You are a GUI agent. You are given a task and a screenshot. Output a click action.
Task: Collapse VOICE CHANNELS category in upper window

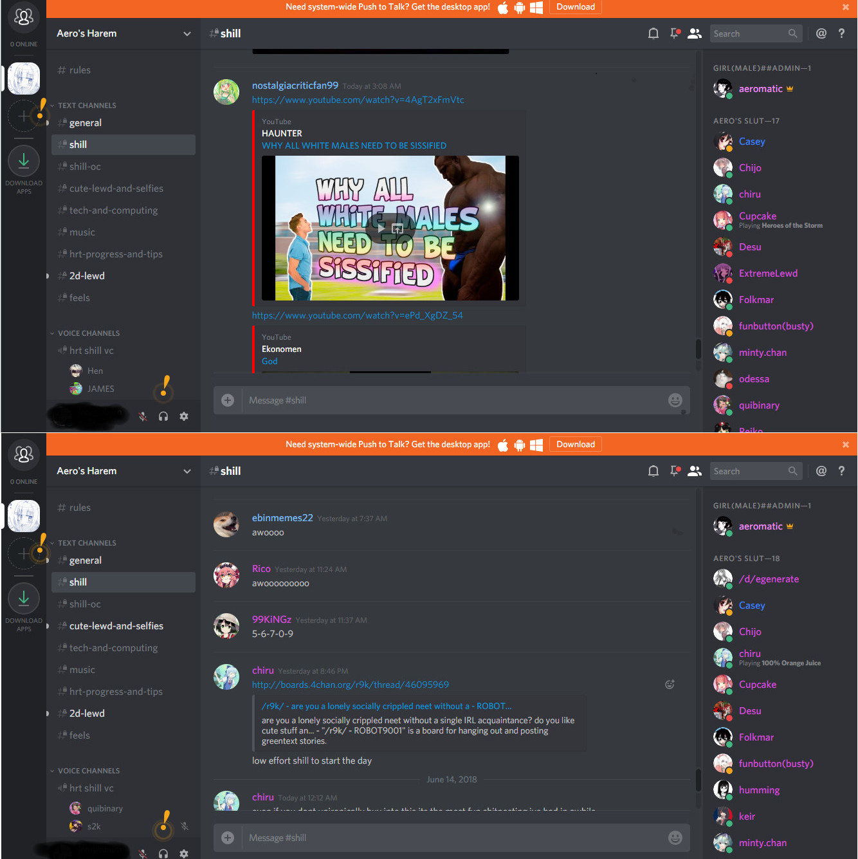85,333
